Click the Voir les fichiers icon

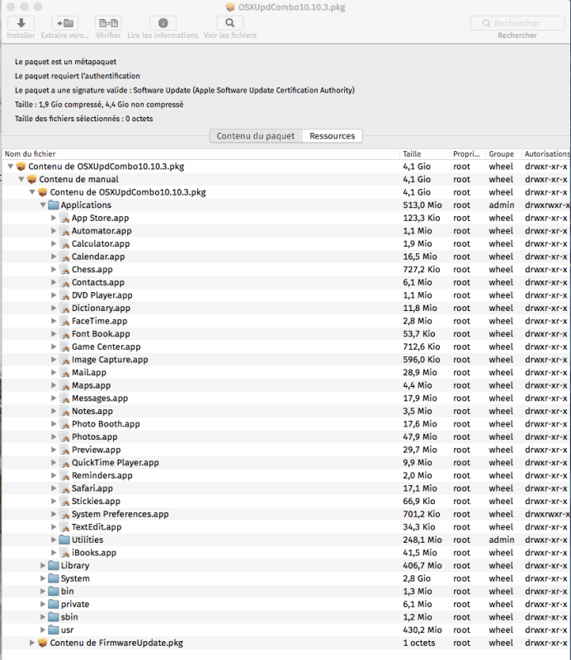pyautogui.click(x=229, y=23)
